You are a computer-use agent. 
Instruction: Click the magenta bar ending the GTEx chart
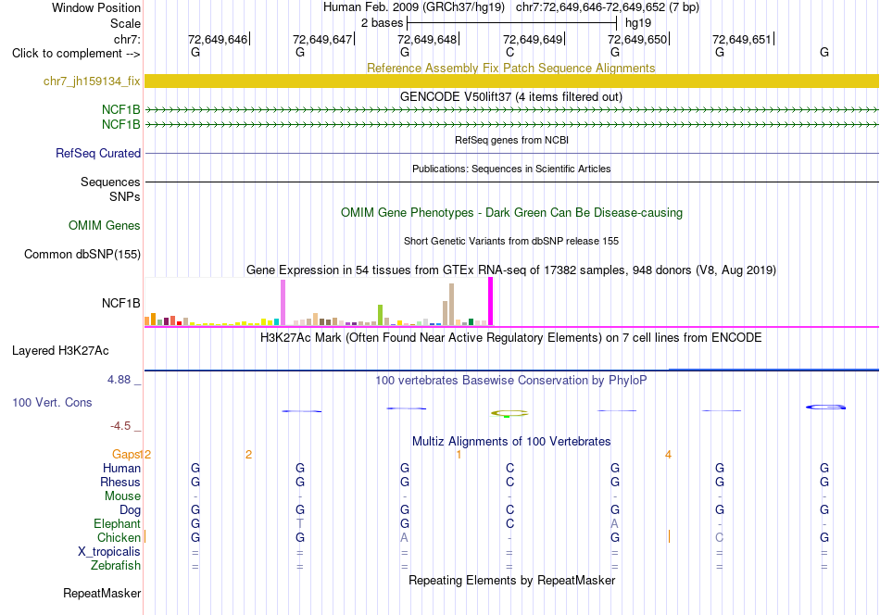click(x=491, y=301)
